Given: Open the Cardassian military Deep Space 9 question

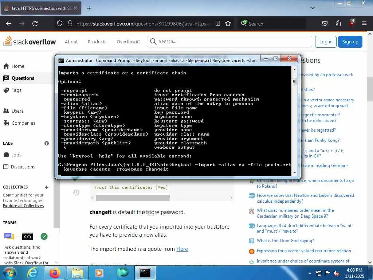Looking at the screenshot, I should point(295,213).
